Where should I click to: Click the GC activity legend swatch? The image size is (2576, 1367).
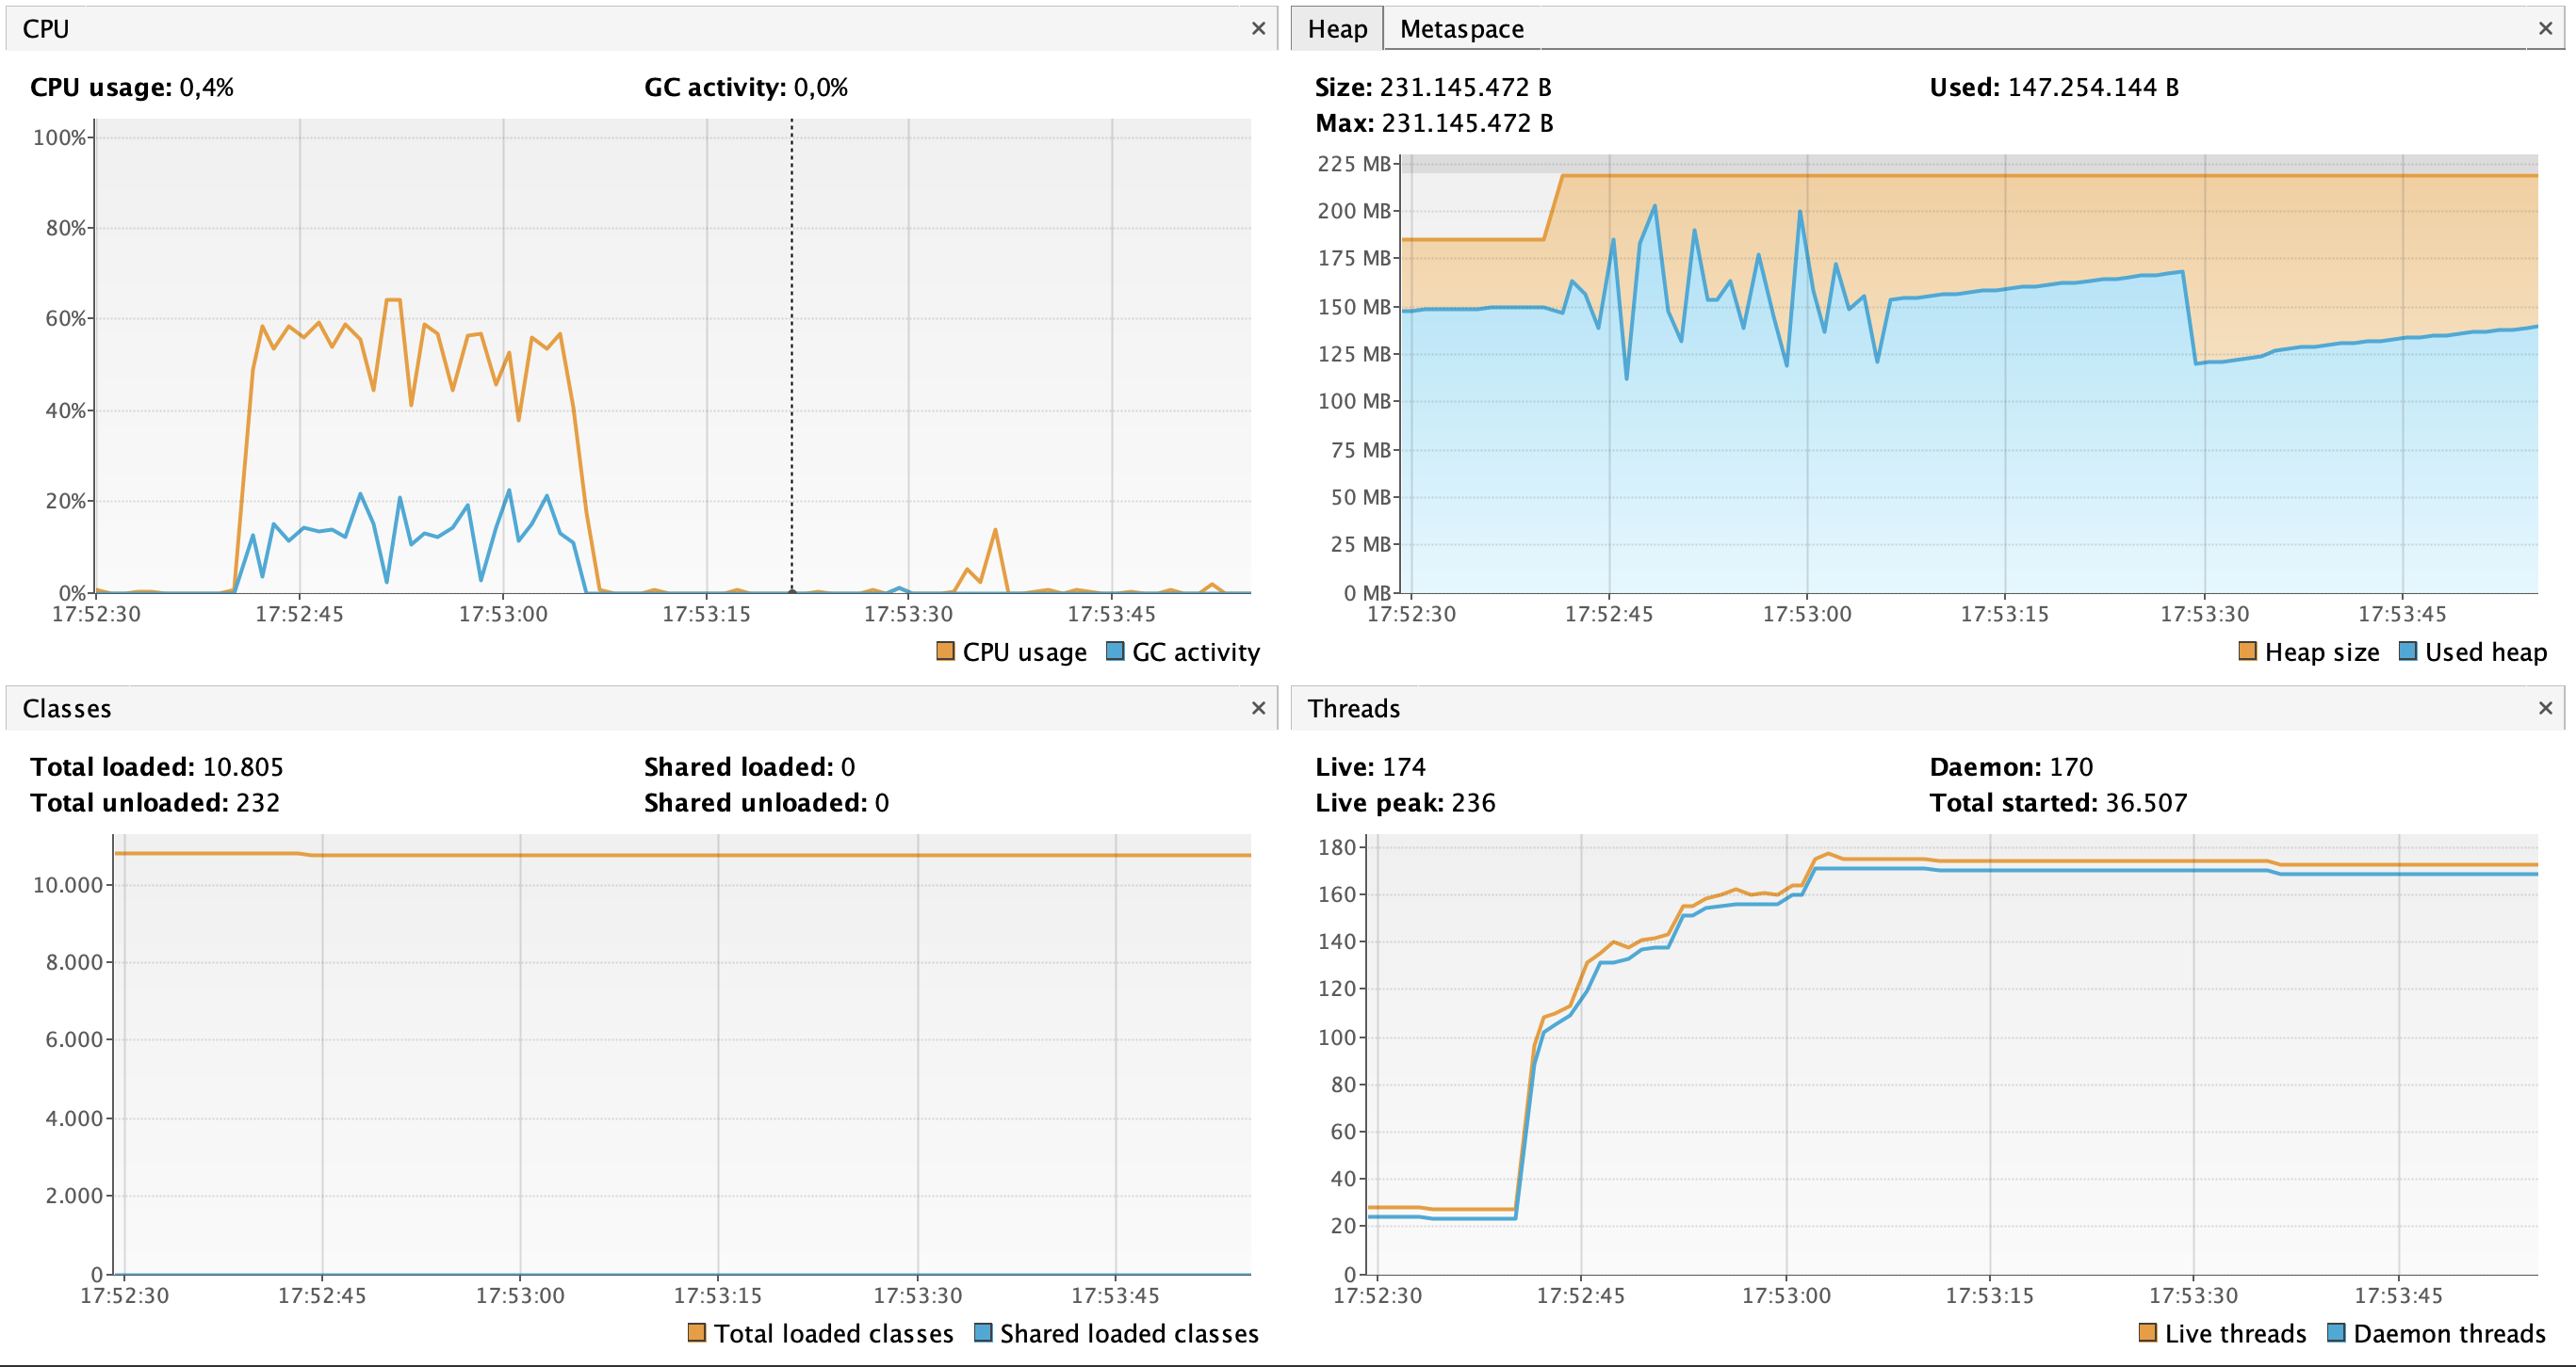(x=1115, y=651)
